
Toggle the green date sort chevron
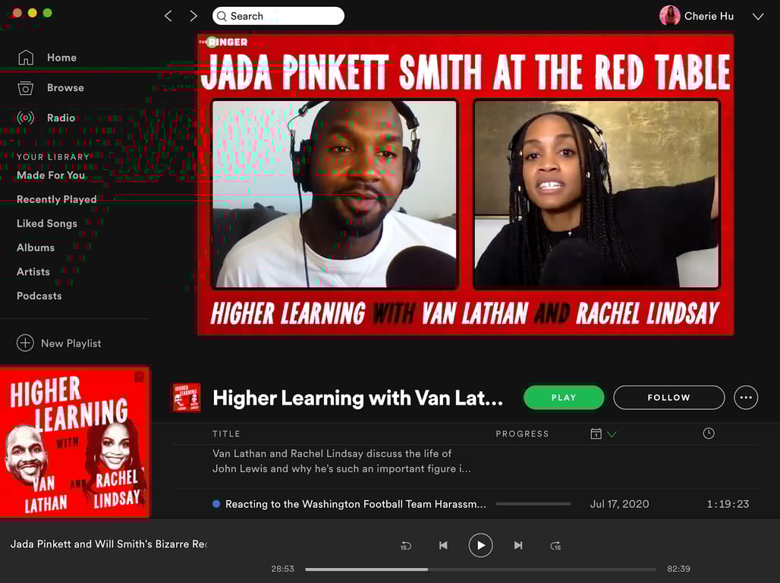[612, 434]
